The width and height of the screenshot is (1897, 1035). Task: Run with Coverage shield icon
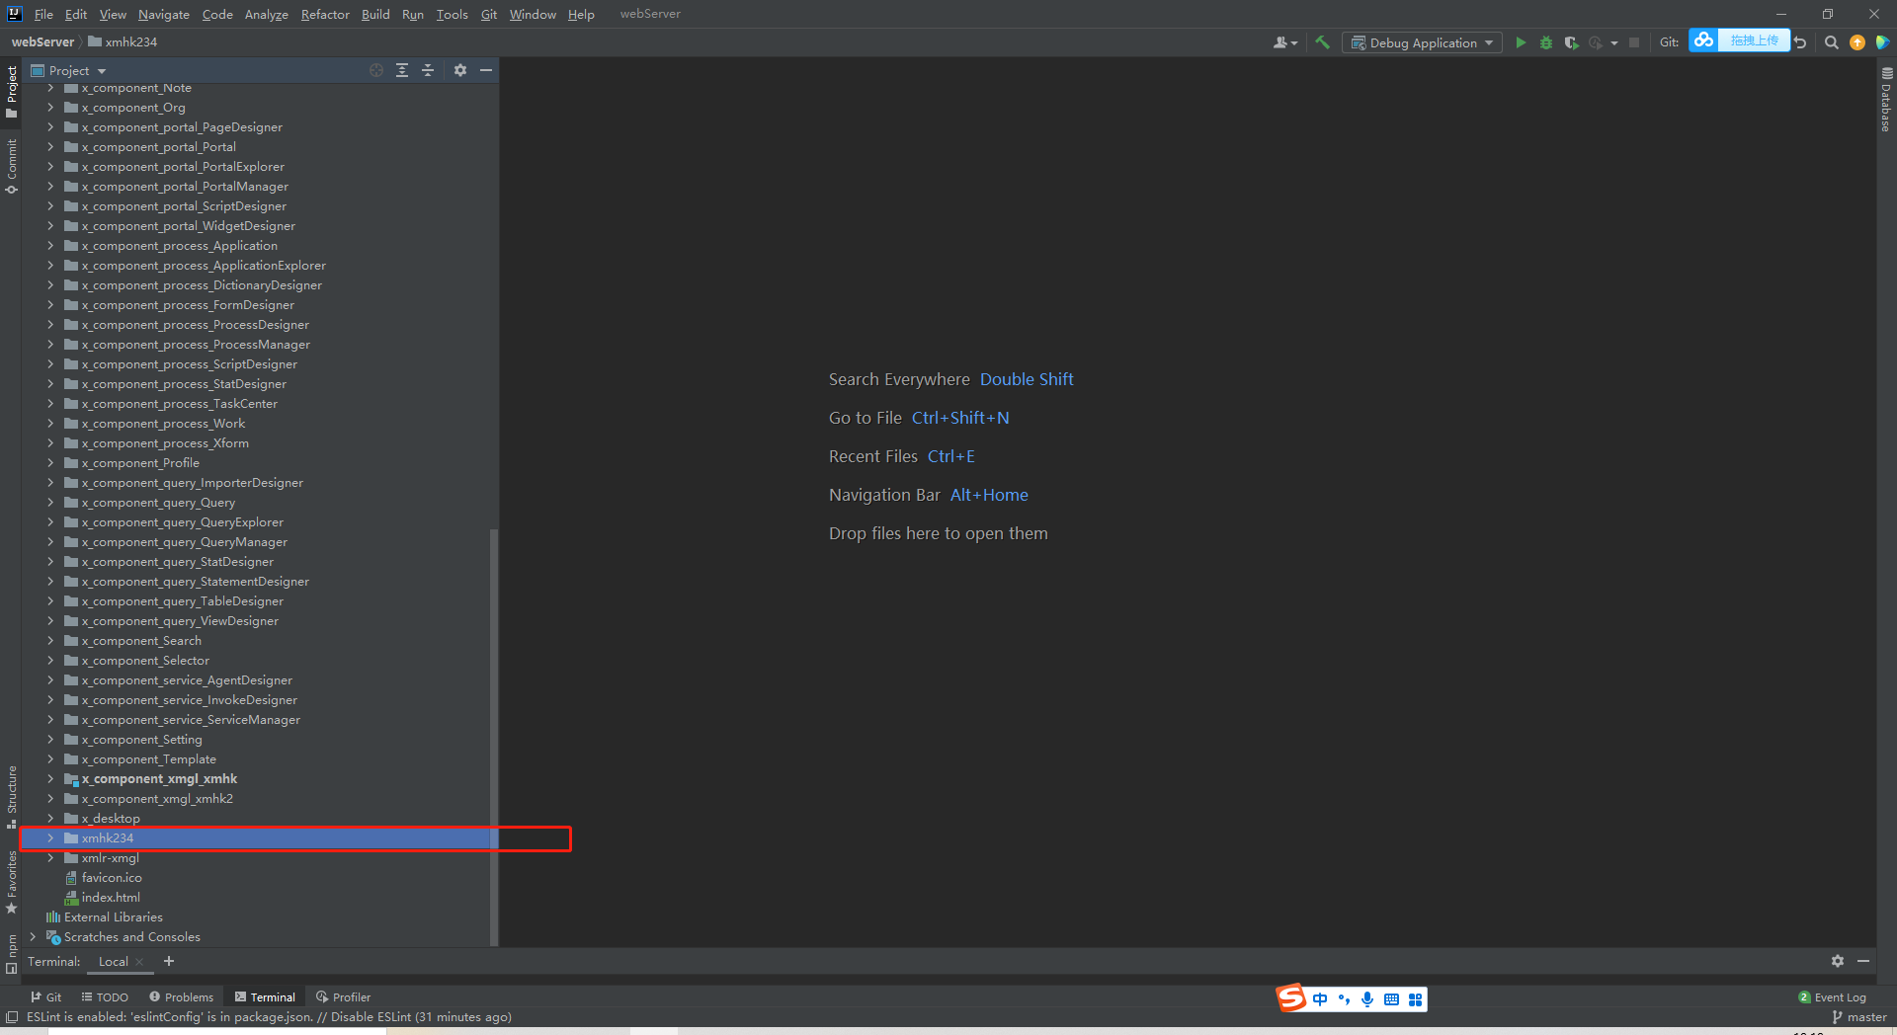coord(1571,42)
